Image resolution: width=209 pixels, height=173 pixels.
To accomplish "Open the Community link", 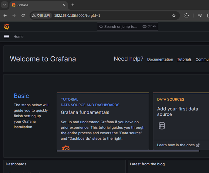I will pos(202,59).
